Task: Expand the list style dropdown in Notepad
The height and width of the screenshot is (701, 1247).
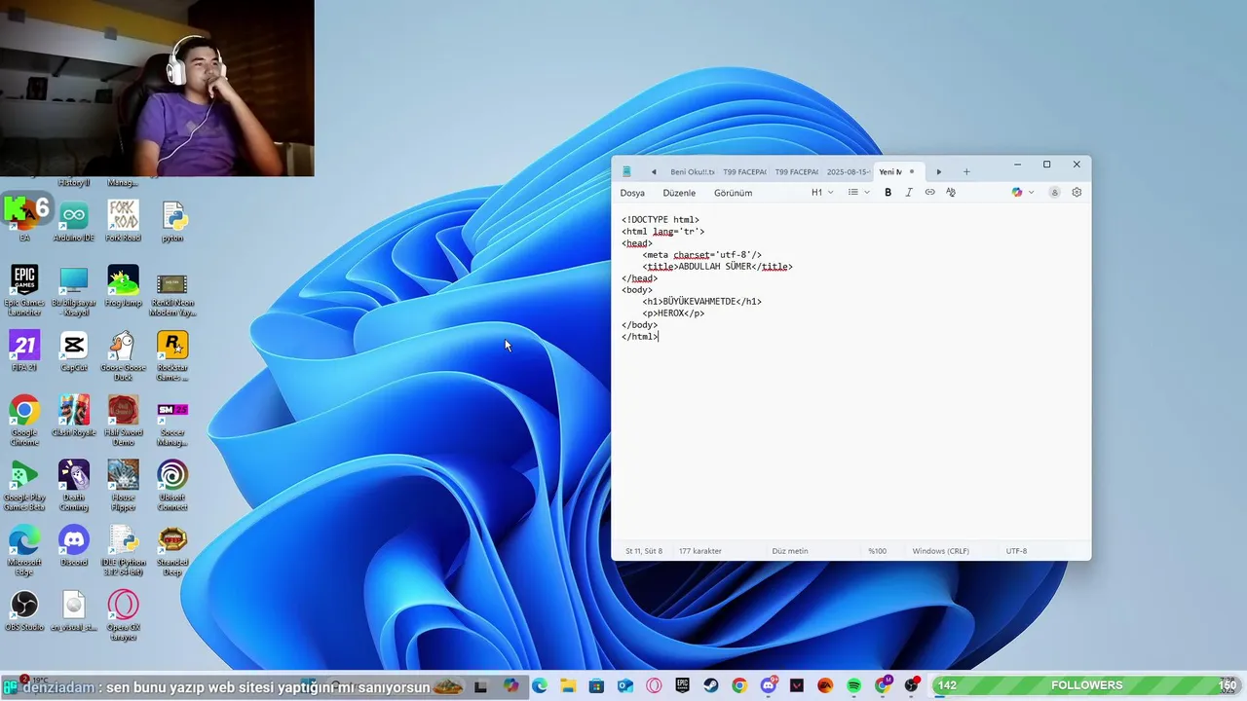Action: 858,193
